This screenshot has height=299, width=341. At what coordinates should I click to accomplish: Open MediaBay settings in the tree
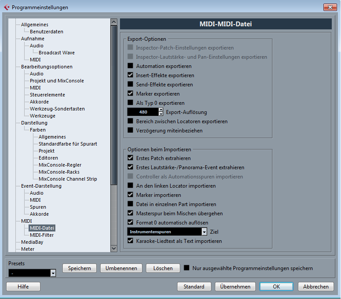[32, 242]
